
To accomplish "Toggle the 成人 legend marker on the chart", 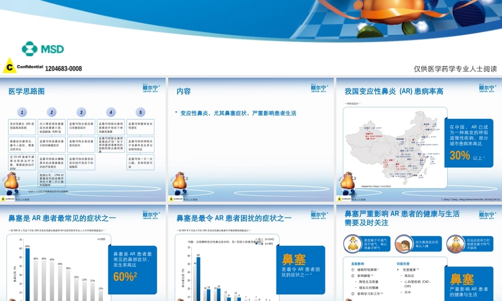I will coord(257,239).
